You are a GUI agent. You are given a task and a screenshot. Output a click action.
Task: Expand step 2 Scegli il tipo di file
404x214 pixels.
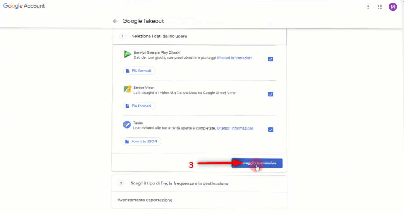click(199, 183)
